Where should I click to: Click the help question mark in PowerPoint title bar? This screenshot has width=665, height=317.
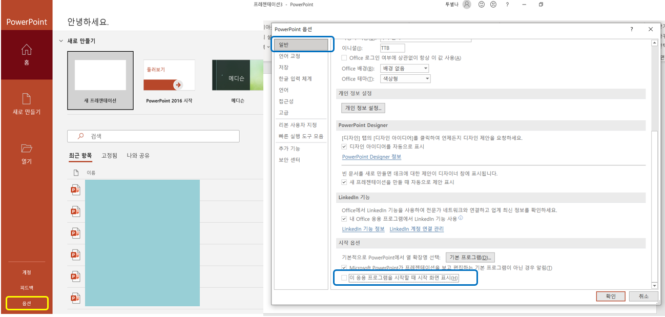click(x=507, y=4)
